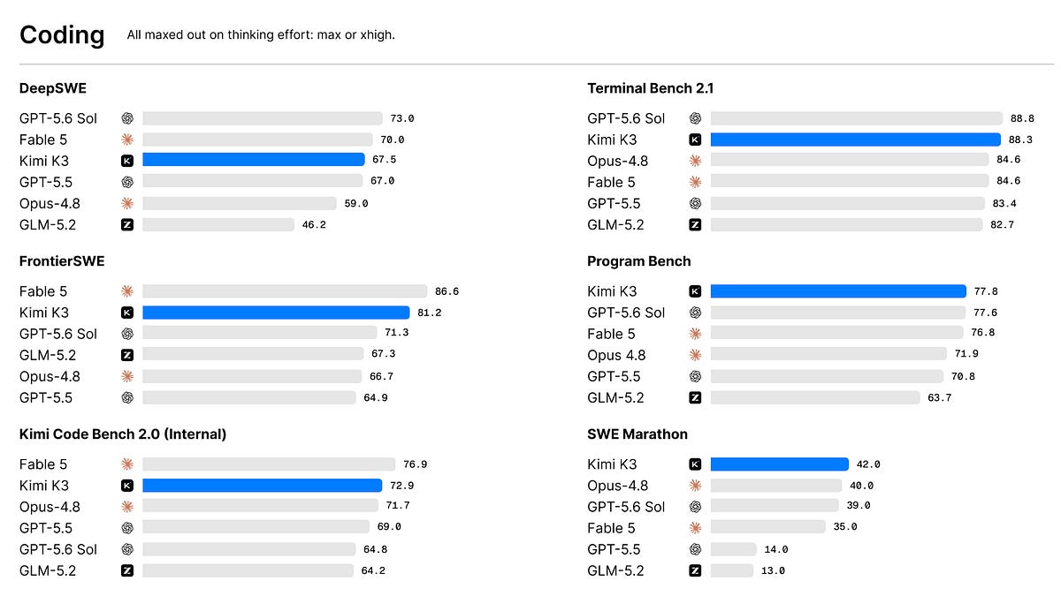The height and width of the screenshot is (596, 1061).
Task: Click the Opus 4.8 label in Program Bench
Action: coord(616,355)
